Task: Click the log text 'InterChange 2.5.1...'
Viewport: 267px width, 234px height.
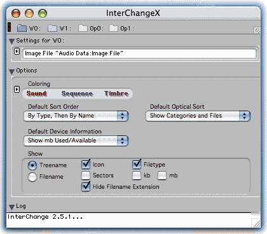Action: (45, 217)
